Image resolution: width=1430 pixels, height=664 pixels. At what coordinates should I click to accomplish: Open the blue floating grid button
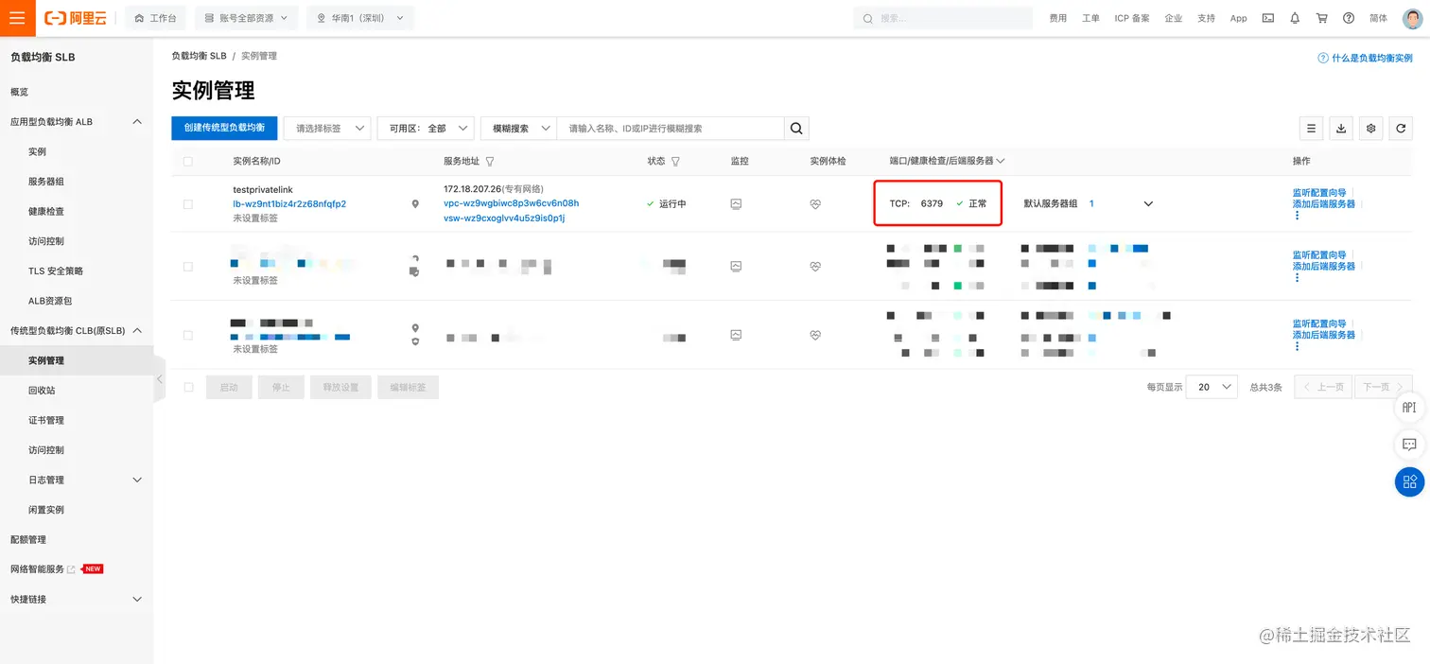coord(1409,482)
